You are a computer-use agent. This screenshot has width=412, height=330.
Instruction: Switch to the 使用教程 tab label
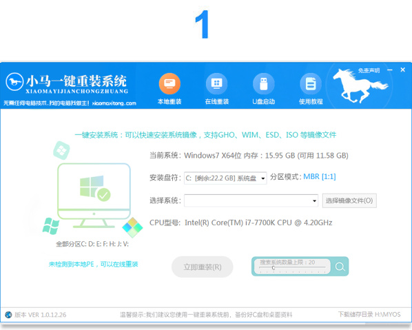coord(311,102)
